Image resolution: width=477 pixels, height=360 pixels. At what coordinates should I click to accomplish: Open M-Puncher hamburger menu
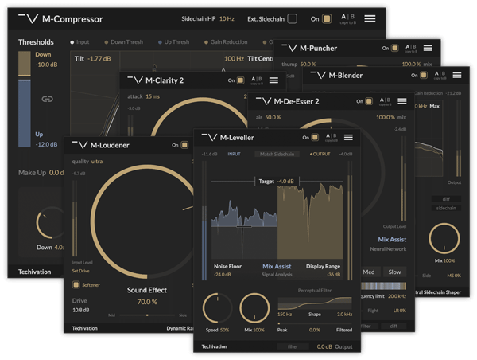pos(428,48)
